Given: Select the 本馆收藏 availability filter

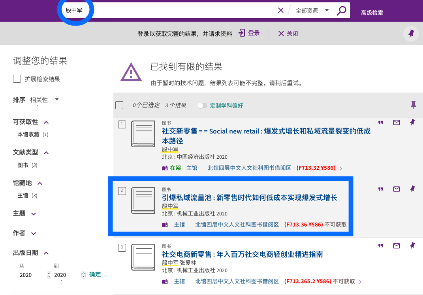Looking at the screenshot, I should (28, 134).
